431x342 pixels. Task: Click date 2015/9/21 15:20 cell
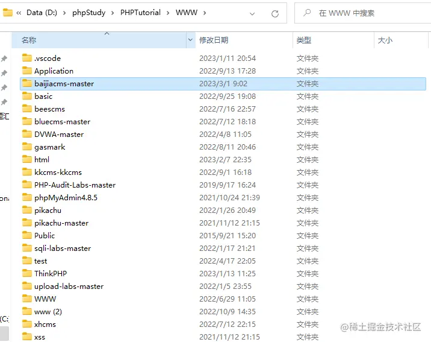pos(228,236)
